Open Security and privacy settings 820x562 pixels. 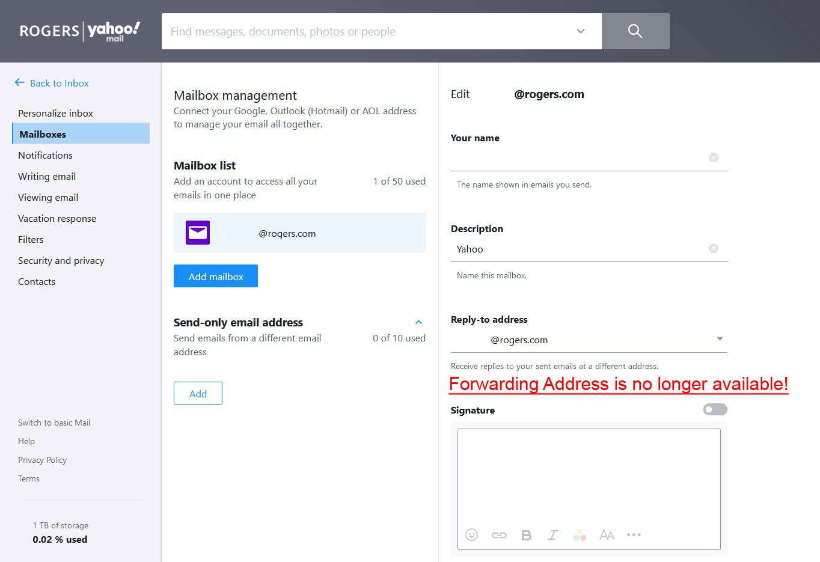pos(61,260)
